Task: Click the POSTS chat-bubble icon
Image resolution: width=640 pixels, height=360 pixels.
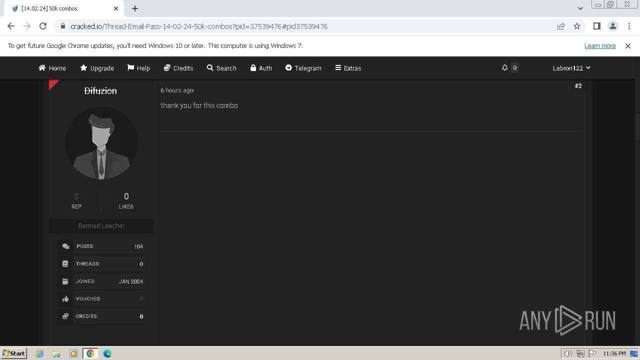Action: point(65,246)
